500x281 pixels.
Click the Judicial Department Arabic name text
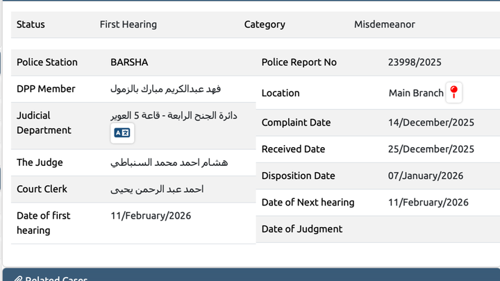[x=174, y=115]
